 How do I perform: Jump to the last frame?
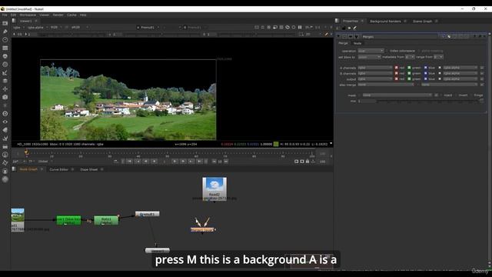point(200,162)
